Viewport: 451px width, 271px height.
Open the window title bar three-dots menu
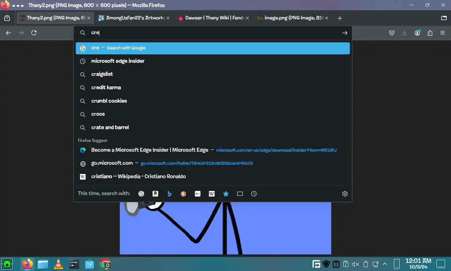click(18, 6)
